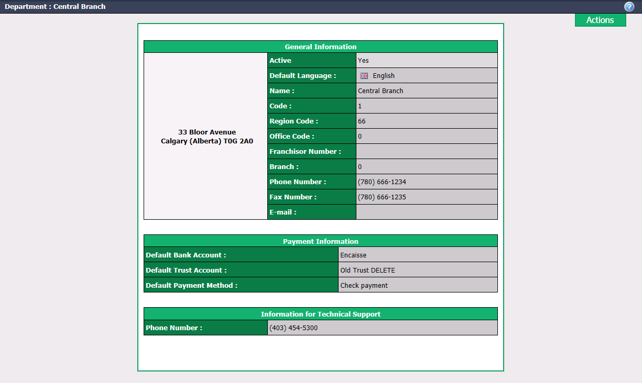Click the empty Franchisor Number value

427,151
